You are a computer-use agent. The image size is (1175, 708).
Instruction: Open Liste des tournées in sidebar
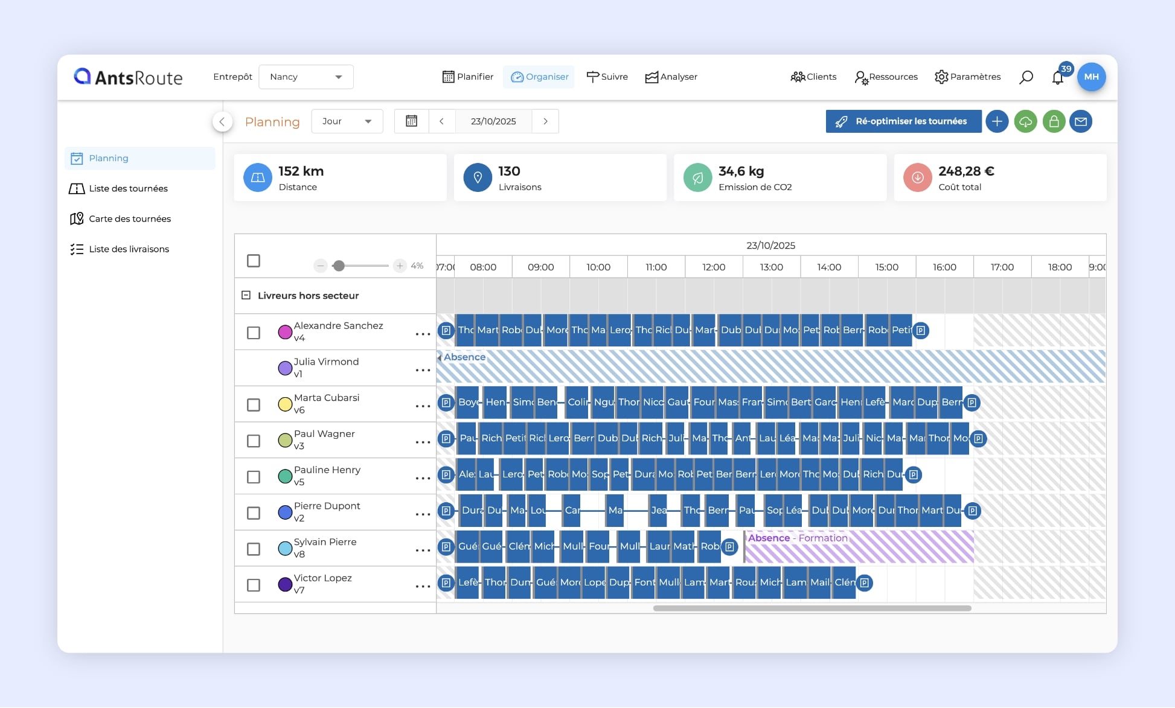(128, 188)
